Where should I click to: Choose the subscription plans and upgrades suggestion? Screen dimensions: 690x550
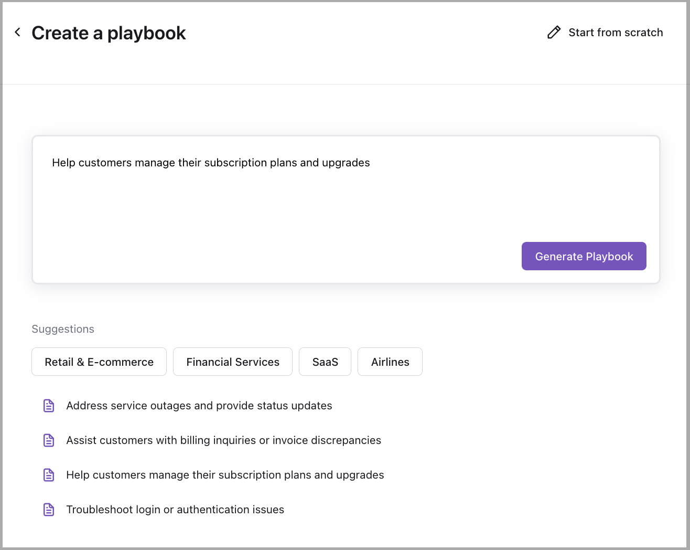click(x=225, y=475)
